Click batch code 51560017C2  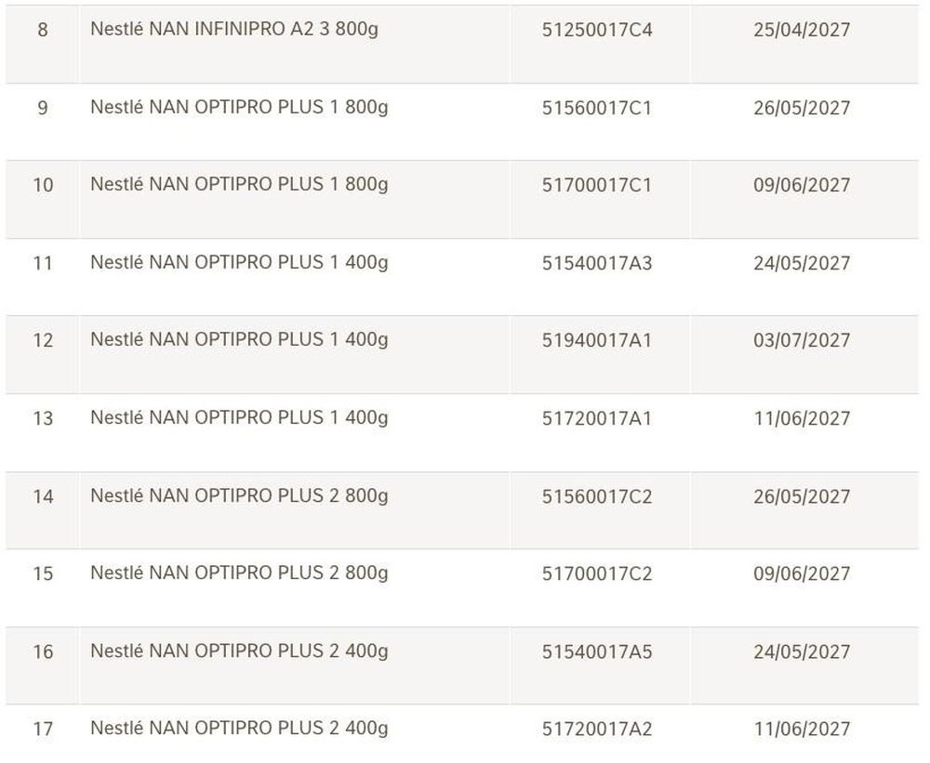pyautogui.click(x=597, y=496)
